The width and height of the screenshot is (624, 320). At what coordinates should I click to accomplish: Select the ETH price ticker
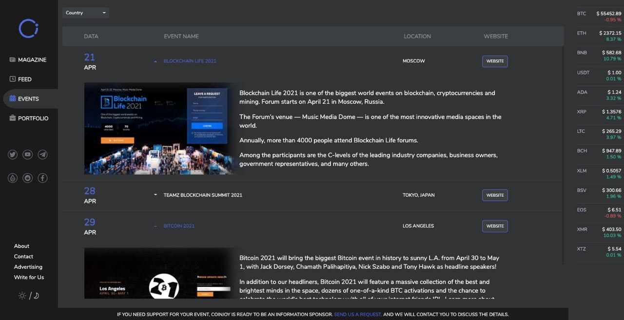coord(599,36)
